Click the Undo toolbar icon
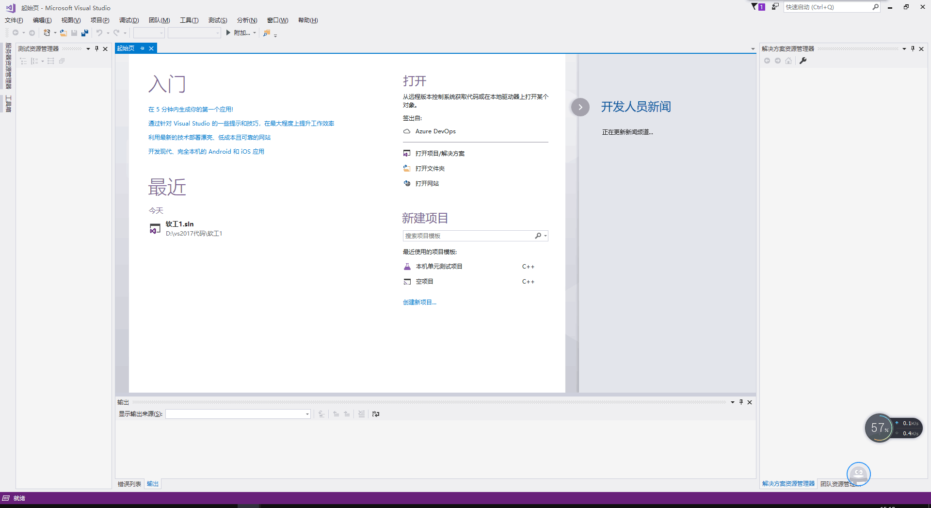This screenshot has height=508, width=931. [99, 33]
